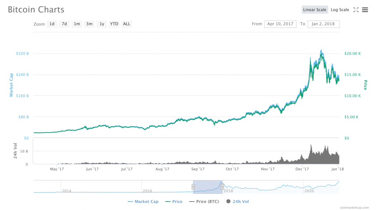Screen dimensions: 377x210
Task: Click the navigator right range handle
Action: [222, 187]
